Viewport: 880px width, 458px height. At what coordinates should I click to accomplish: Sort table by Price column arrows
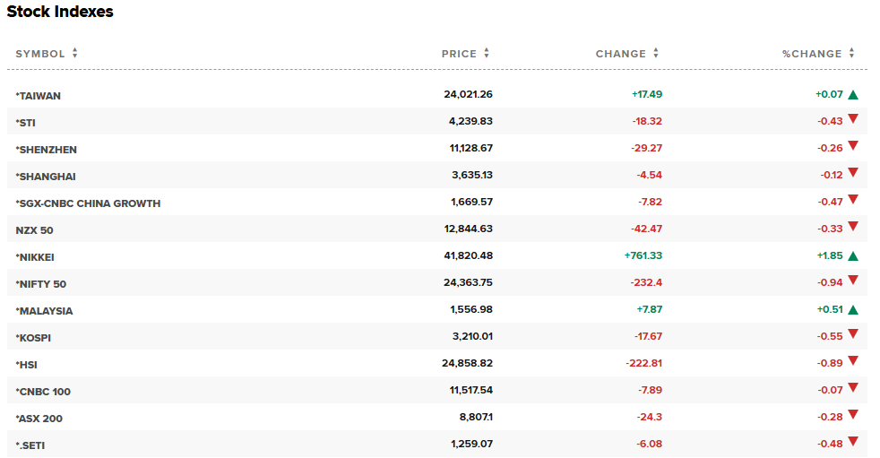487,53
